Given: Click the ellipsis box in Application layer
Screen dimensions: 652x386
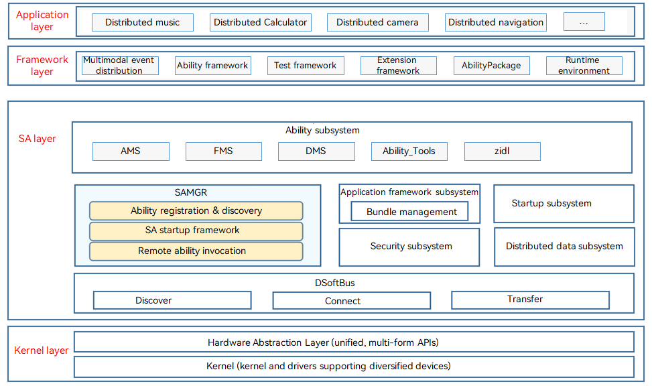Looking at the screenshot, I should pos(584,22).
